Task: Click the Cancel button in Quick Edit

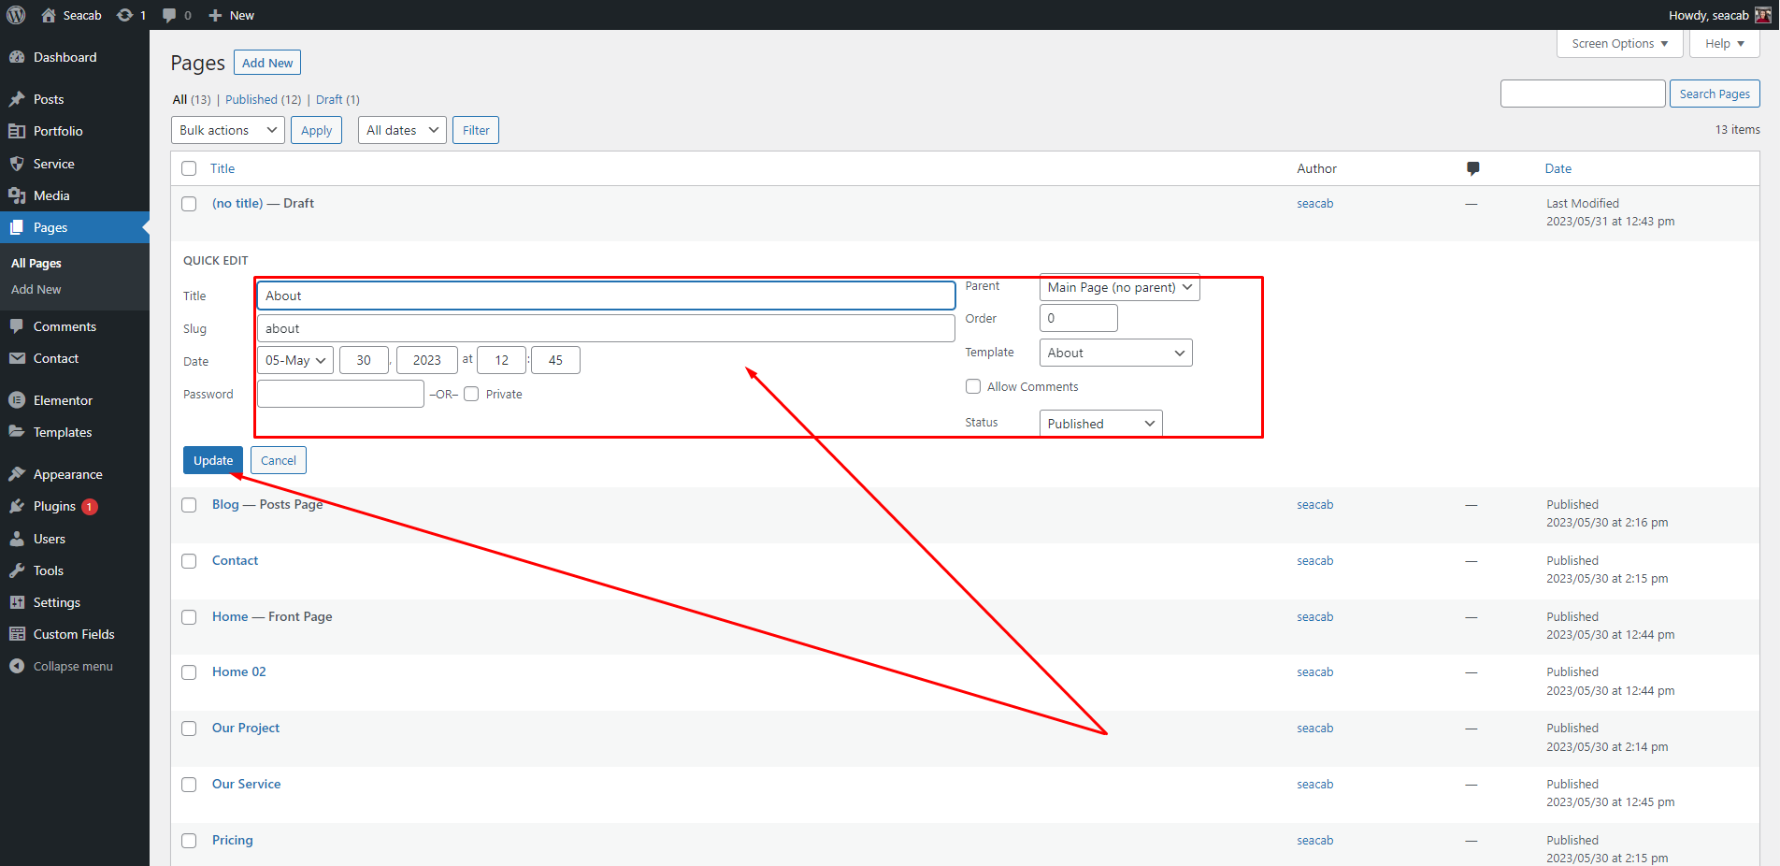Action: coord(279,460)
